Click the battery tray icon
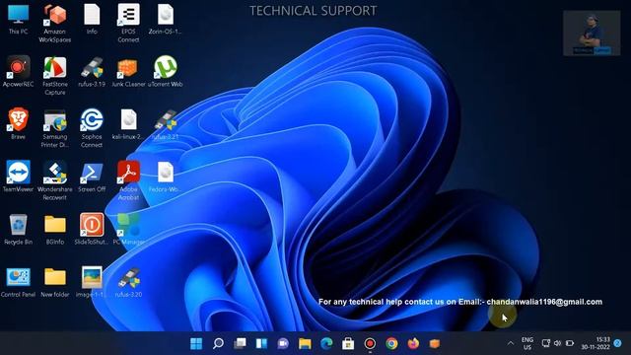 tap(570, 343)
